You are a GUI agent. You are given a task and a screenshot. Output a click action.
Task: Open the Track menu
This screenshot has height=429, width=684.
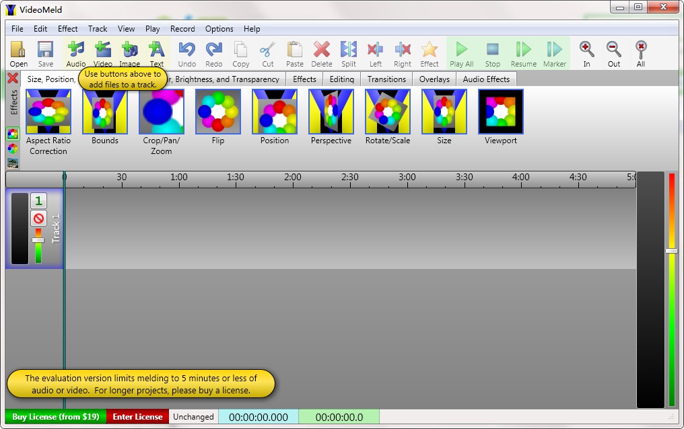click(x=97, y=29)
